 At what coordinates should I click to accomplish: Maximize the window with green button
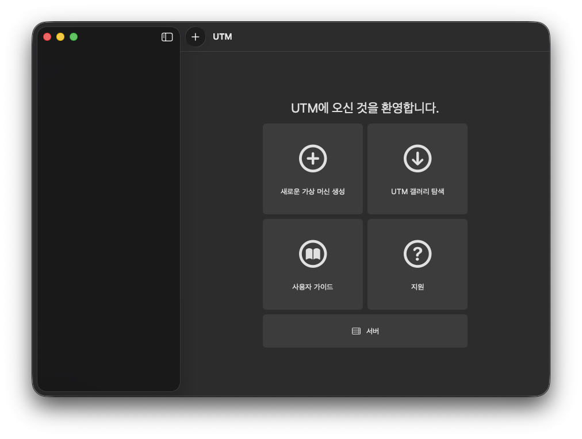74,37
